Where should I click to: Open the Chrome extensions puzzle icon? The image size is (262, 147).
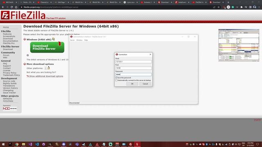pyautogui.click(x=242, y=7)
